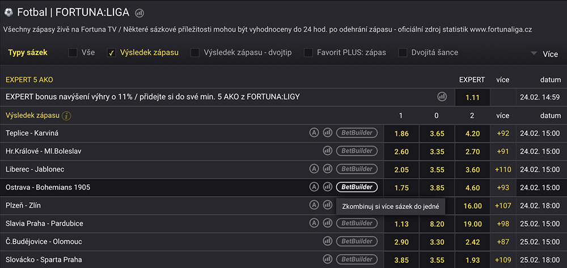Select odds 1.86 for Teplice home win
The image size is (567, 268).
pyautogui.click(x=401, y=133)
